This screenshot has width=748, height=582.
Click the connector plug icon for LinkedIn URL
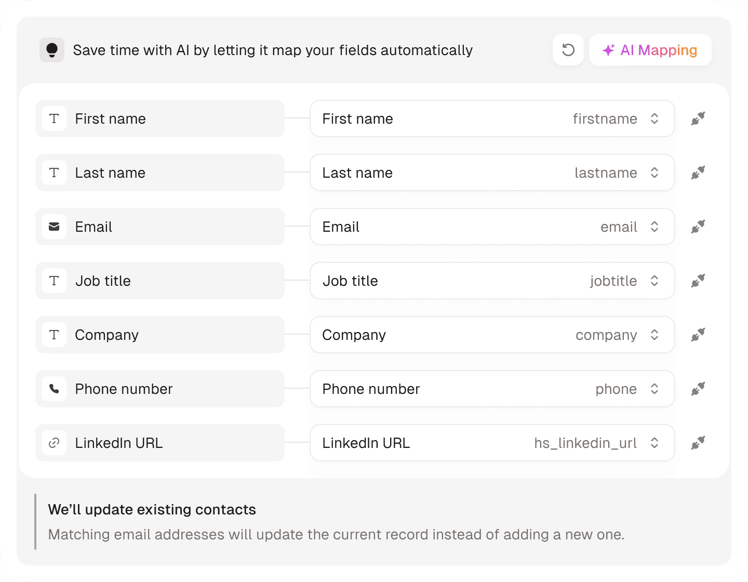(x=698, y=443)
